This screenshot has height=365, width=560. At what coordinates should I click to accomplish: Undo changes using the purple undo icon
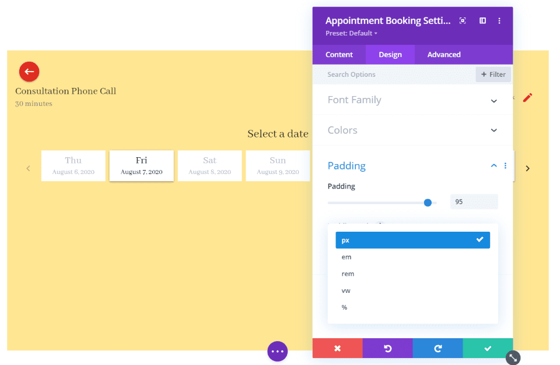[x=387, y=348]
